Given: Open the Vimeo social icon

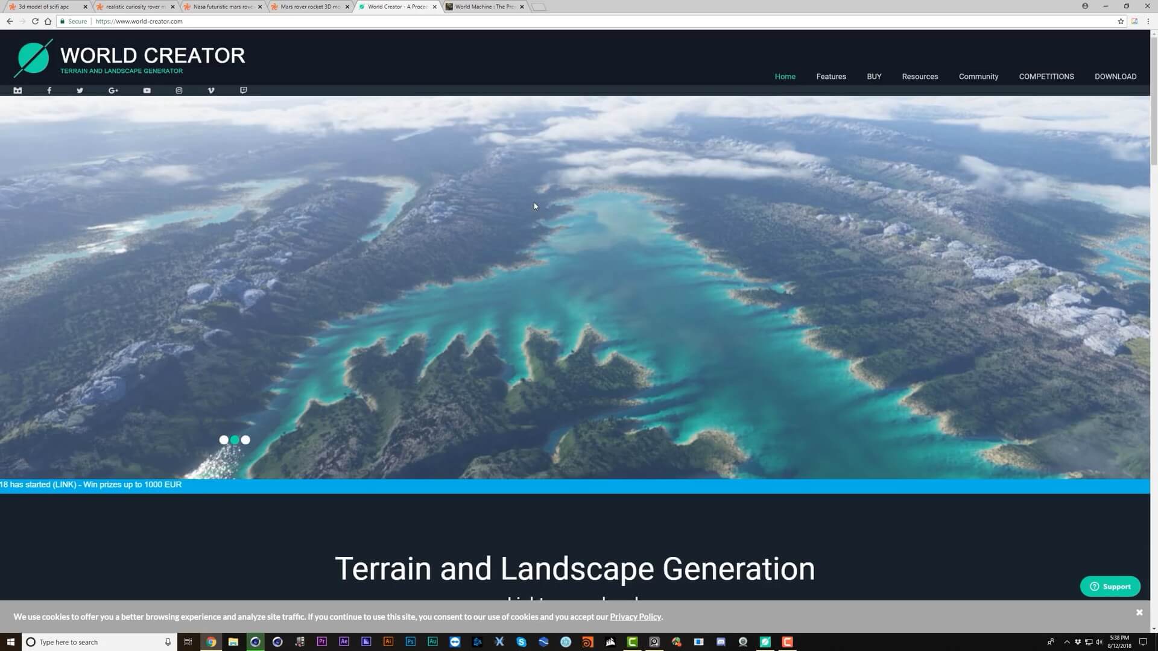Looking at the screenshot, I should tap(211, 90).
